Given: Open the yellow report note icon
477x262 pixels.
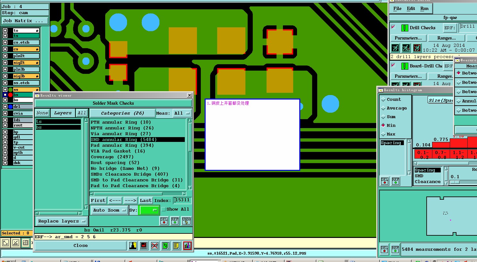Looking at the screenshot, I should (176, 246).
